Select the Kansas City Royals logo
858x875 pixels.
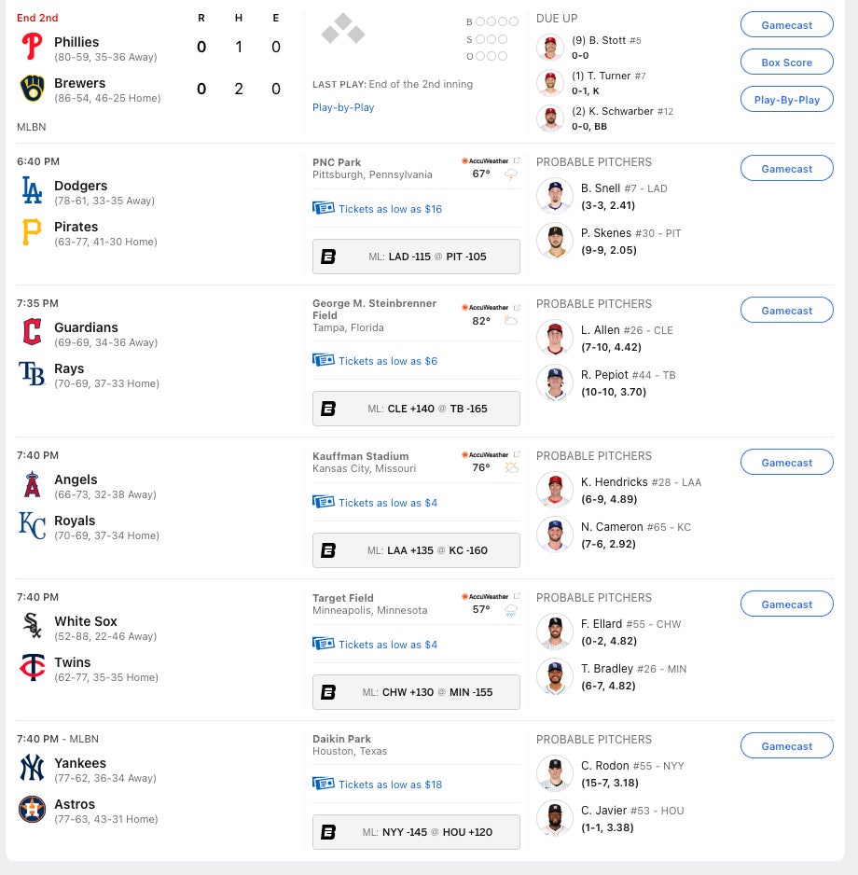tap(32, 526)
